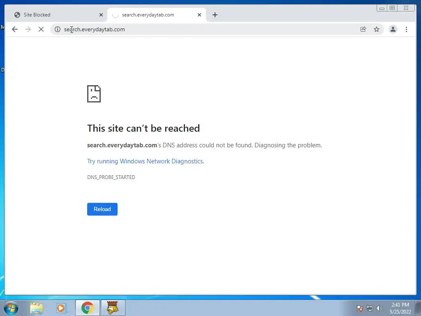This screenshot has height=316, width=421.
Task: Close the search.everydaytab.com tab
Action: 199,15
